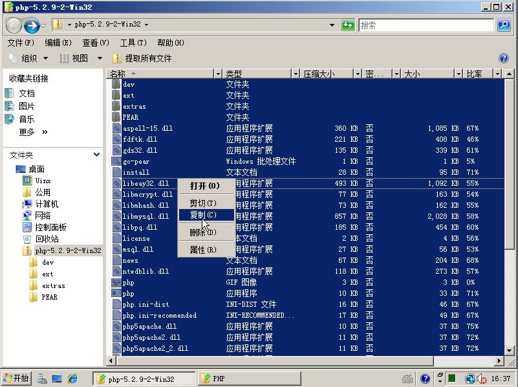Click 提取所有文件 toolbar button

142,58
